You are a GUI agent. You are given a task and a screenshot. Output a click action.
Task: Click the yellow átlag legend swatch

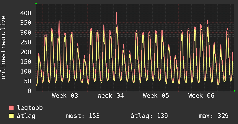point(12,116)
